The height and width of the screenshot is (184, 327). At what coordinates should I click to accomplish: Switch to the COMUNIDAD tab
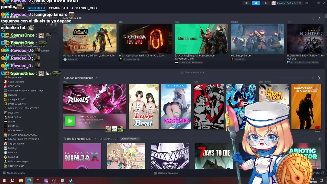[x=58, y=8]
